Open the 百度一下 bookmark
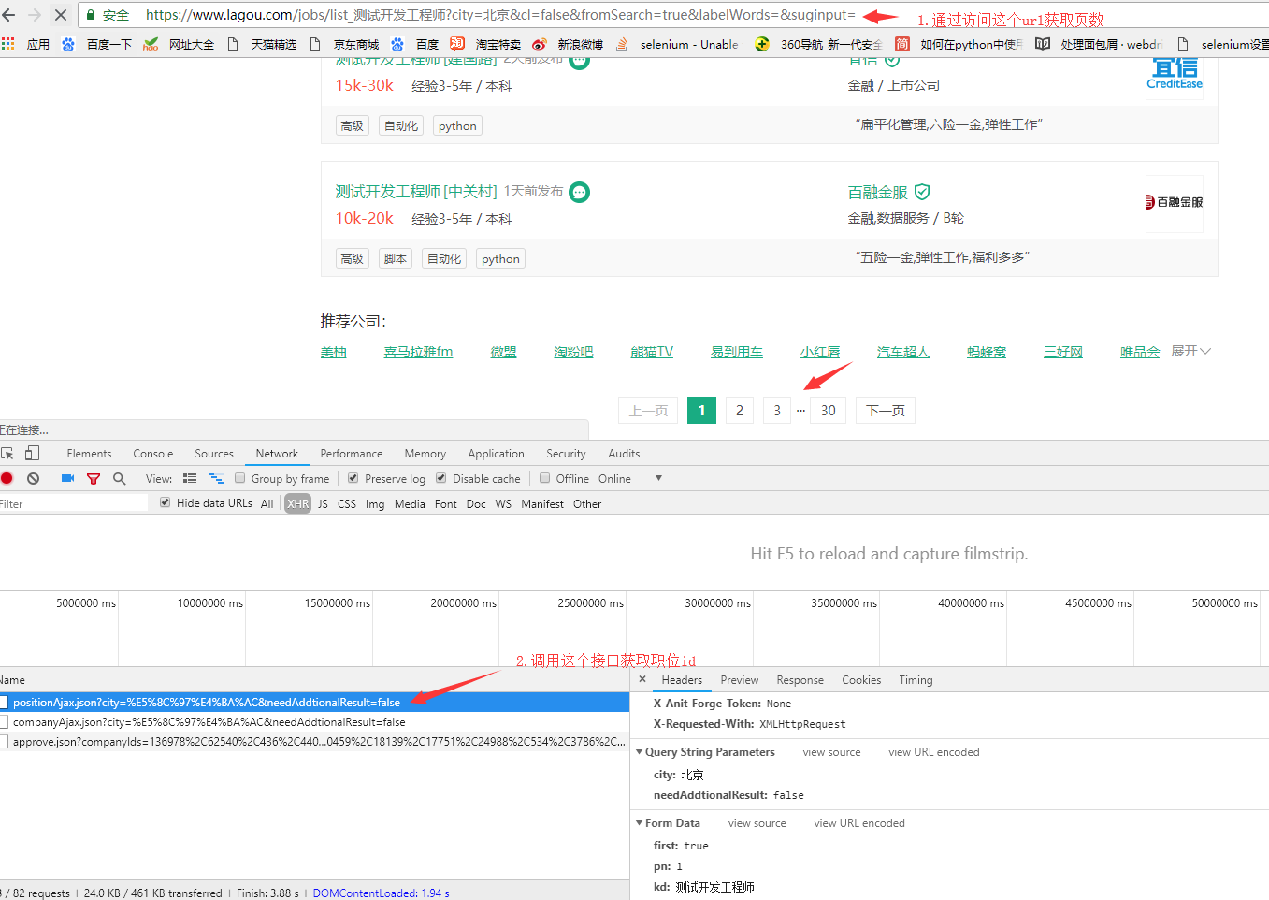The height and width of the screenshot is (900, 1269). 97,44
